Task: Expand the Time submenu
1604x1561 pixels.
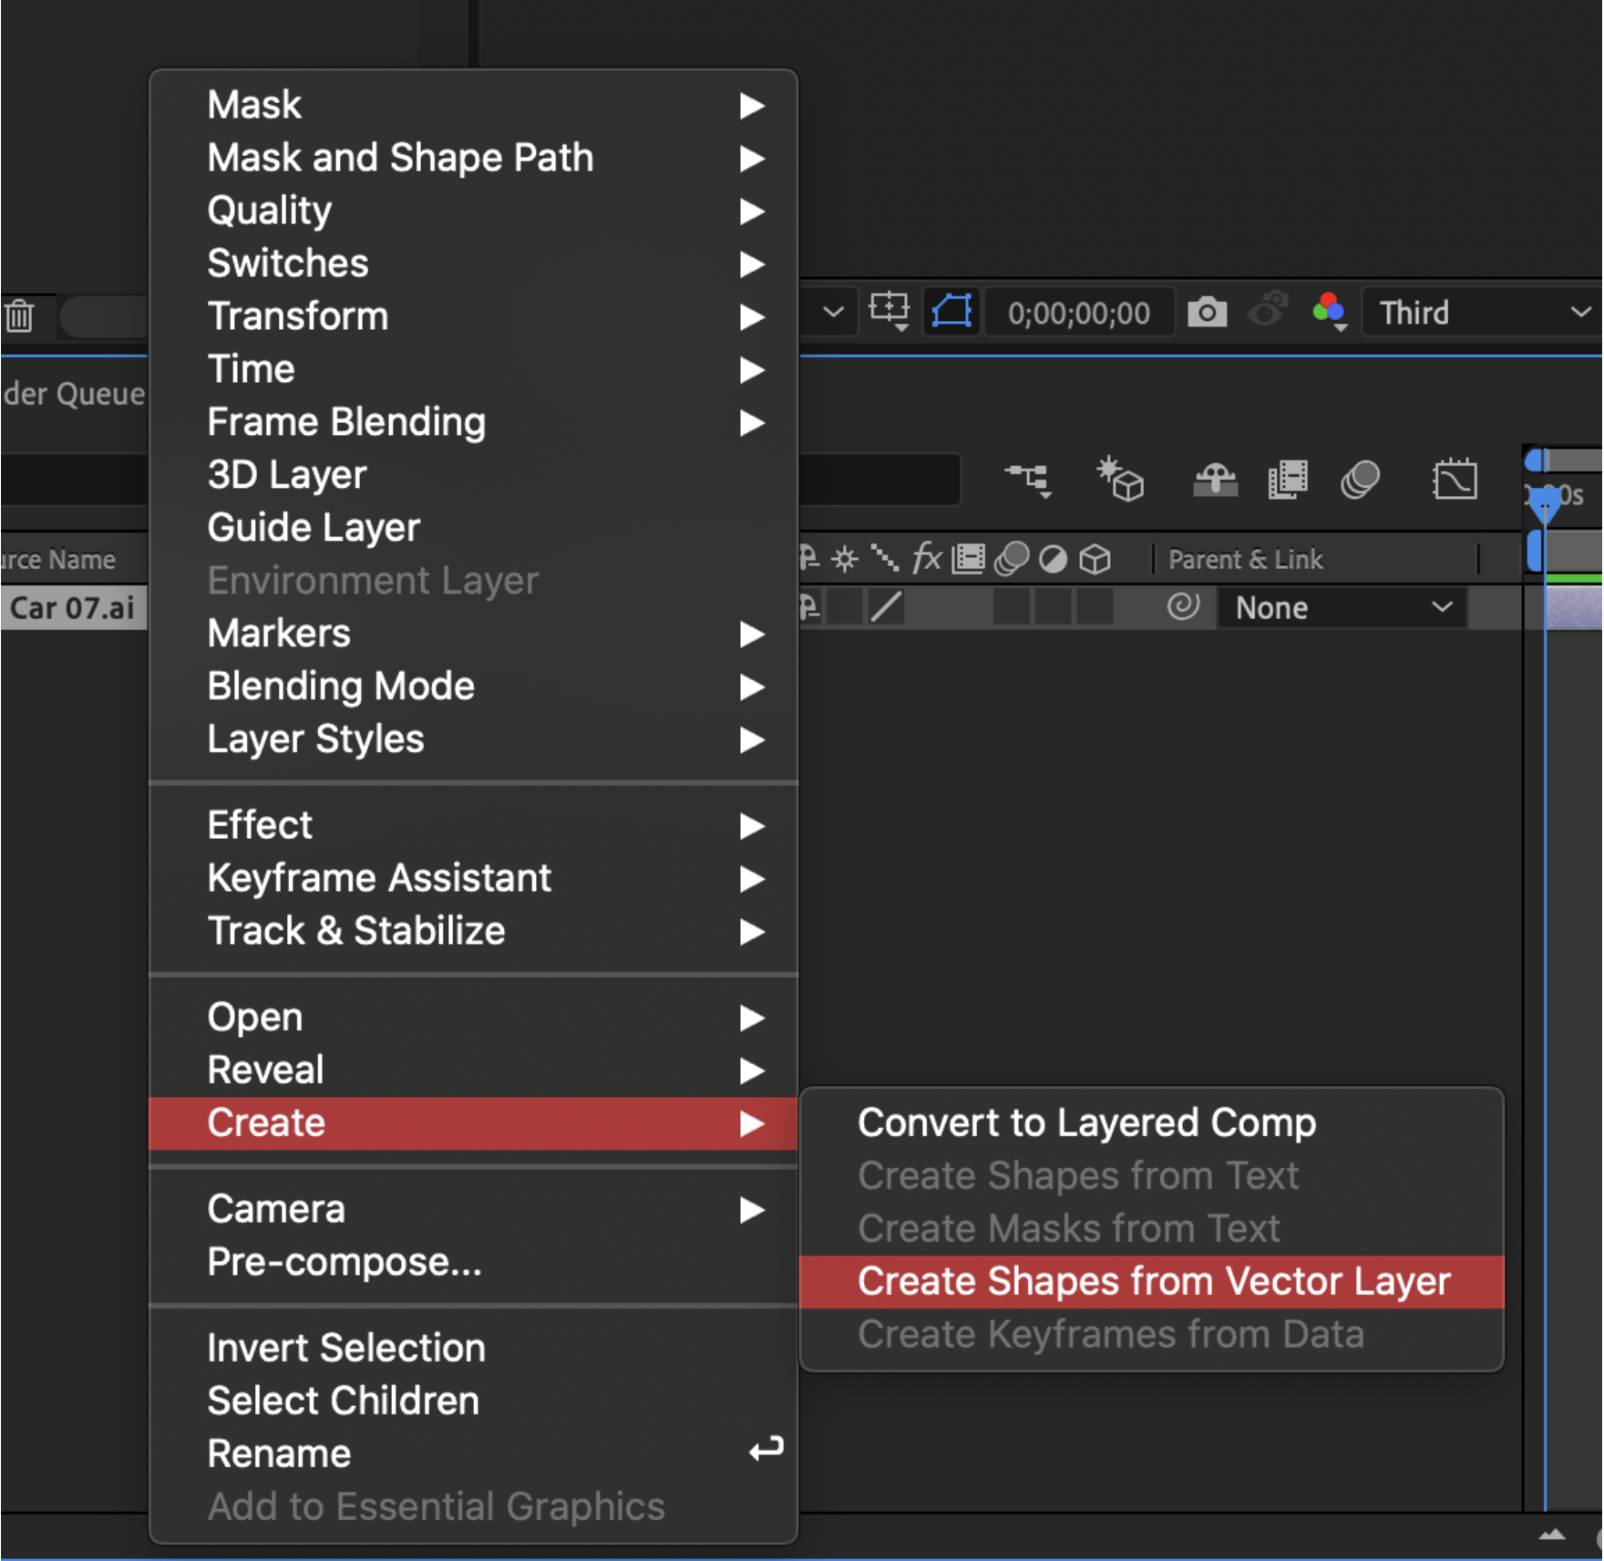Action: click(x=474, y=369)
